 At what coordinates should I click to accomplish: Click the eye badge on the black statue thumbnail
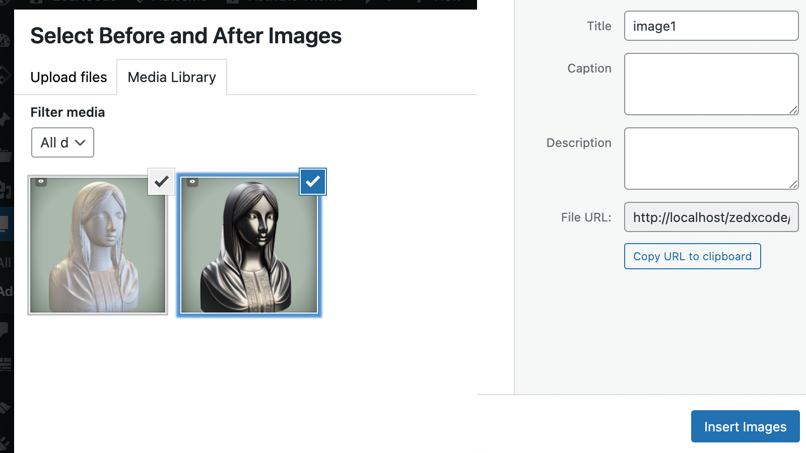click(192, 182)
